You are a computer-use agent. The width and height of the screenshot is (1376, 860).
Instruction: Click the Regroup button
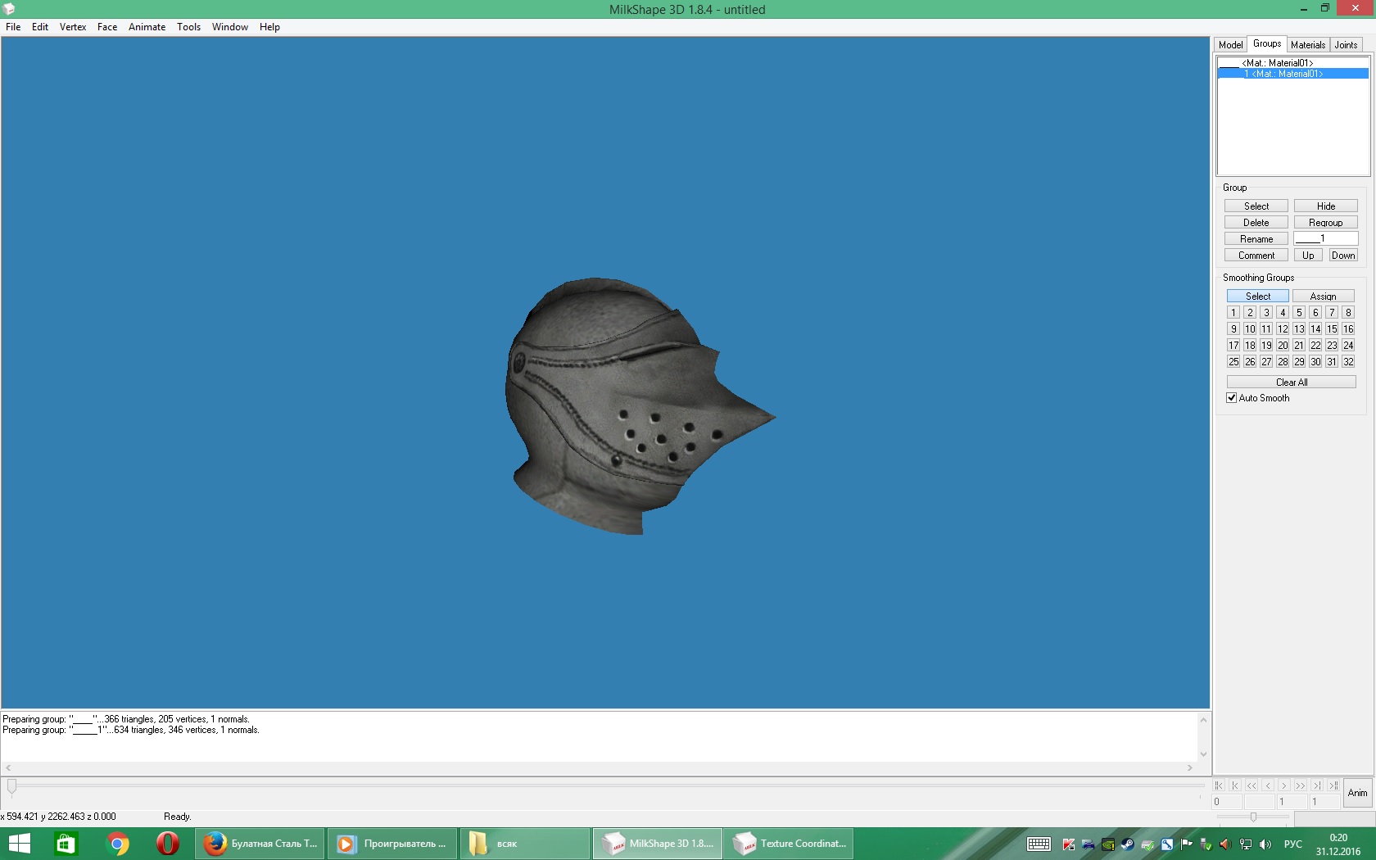[x=1326, y=223]
